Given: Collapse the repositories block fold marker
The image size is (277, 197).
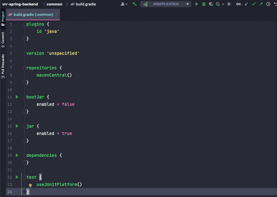Looking at the screenshot, I should point(24,68).
